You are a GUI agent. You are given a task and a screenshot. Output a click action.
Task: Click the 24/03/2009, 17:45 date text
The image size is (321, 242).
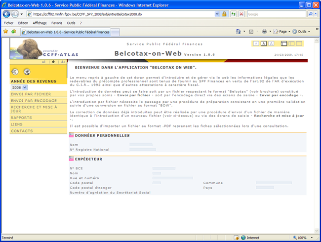click(288, 55)
